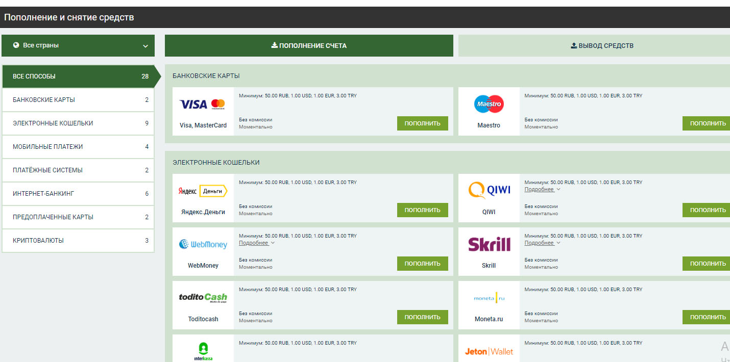The width and height of the screenshot is (730, 362).
Task: Click the Maestro card logo
Action: tap(489, 105)
